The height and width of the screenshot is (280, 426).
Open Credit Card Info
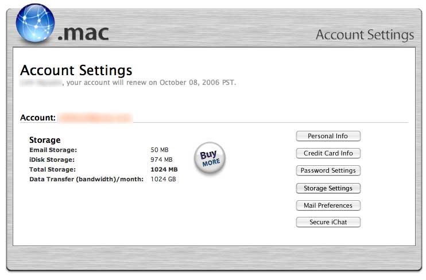click(x=328, y=153)
